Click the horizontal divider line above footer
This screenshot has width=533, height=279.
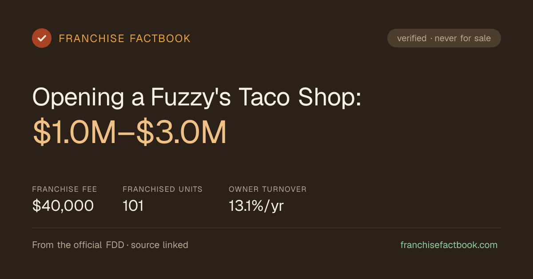[266, 228]
